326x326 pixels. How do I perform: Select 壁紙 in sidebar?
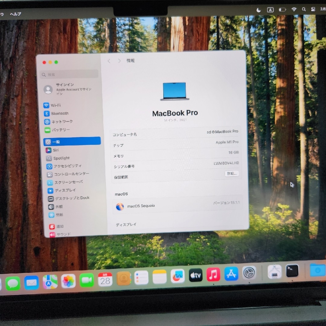56,215
